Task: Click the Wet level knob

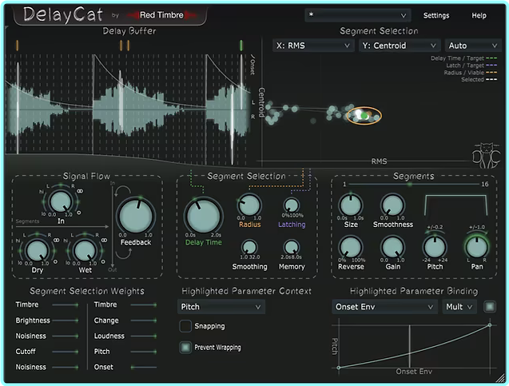Action: pos(85,250)
